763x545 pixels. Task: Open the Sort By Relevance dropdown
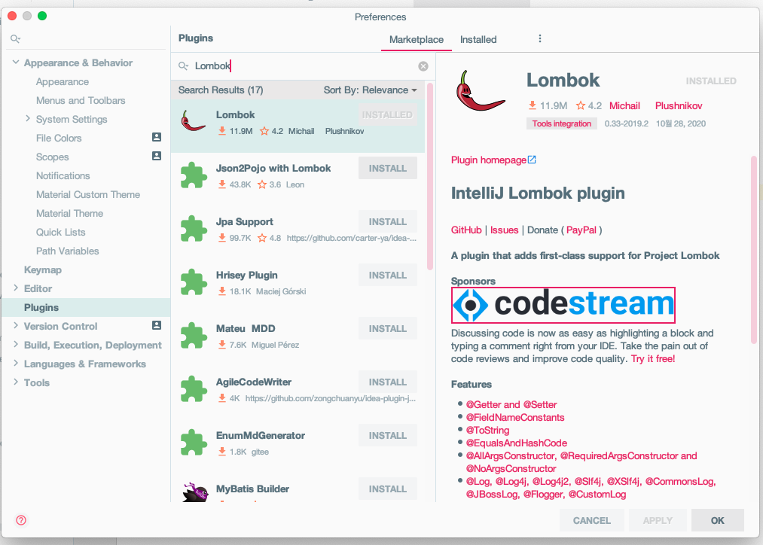point(371,90)
